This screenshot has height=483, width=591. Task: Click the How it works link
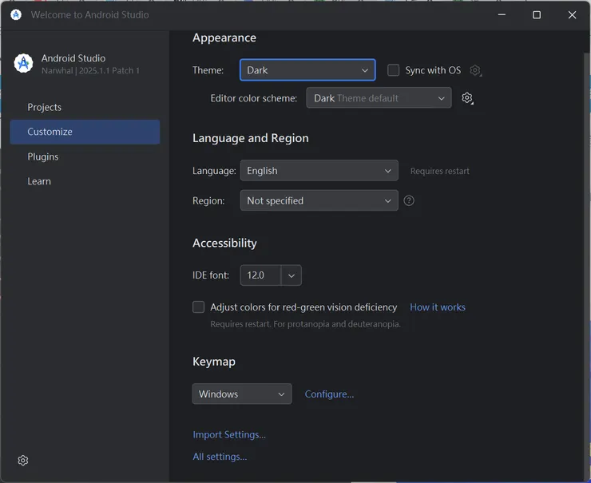tap(437, 307)
